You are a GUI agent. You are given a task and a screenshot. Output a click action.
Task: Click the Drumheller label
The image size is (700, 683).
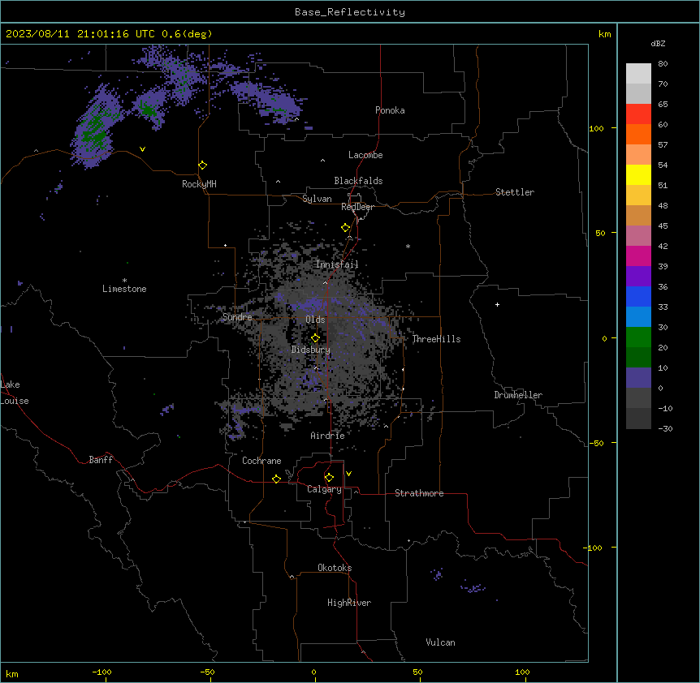[x=518, y=395]
